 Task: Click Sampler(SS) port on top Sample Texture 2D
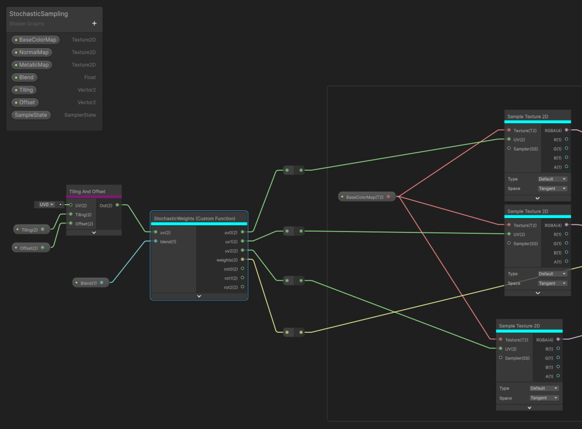tap(509, 148)
